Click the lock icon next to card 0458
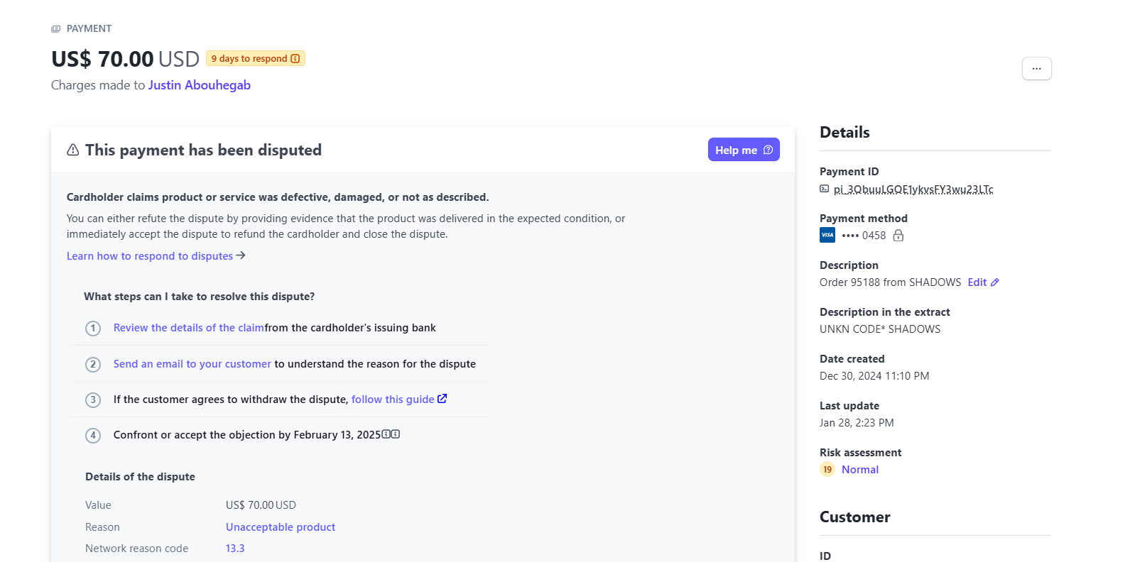The image size is (1135, 562). click(x=898, y=236)
